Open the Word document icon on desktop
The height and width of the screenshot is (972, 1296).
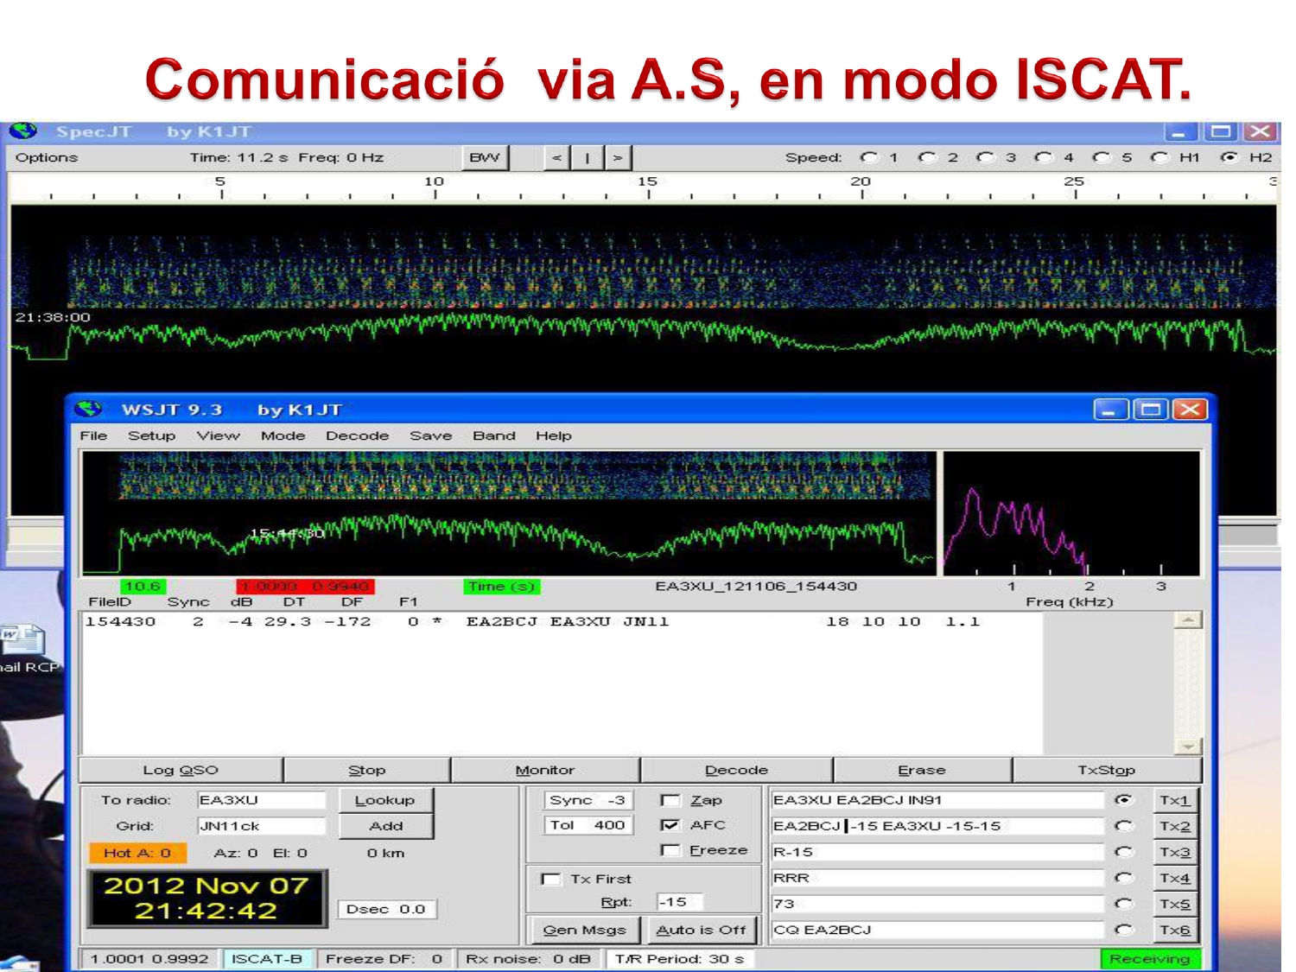tap(23, 641)
